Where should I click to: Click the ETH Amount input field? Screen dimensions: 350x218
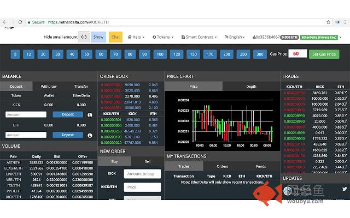coord(26,135)
